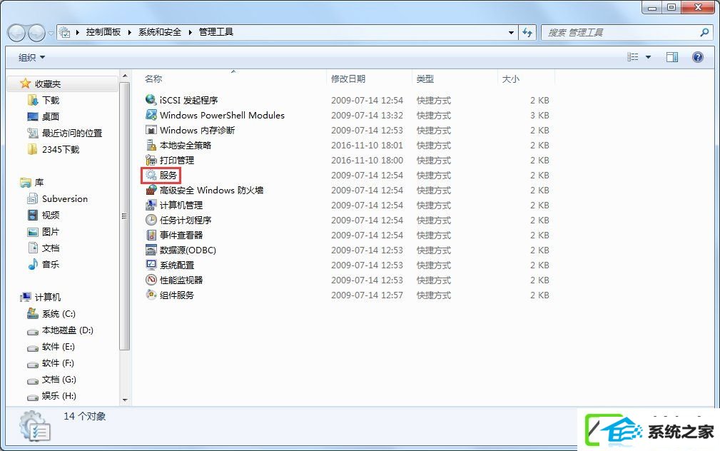Select the 服务 gear icon
720x451 pixels.
[x=151, y=175]
